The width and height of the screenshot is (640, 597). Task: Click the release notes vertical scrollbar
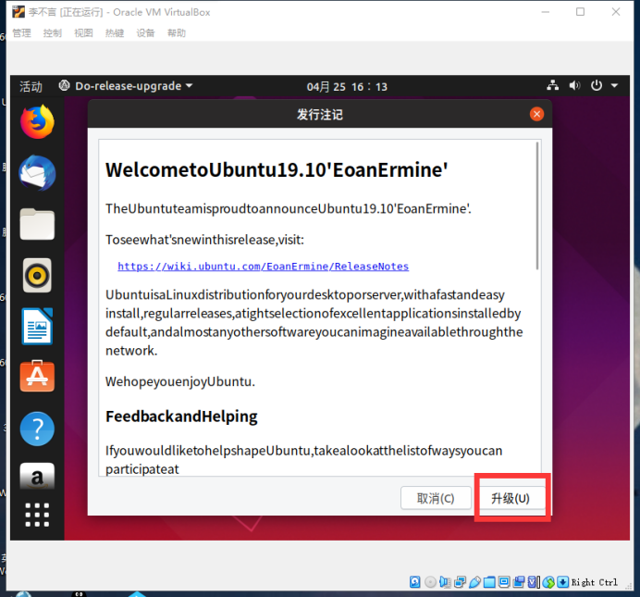[x=537, y=205]
